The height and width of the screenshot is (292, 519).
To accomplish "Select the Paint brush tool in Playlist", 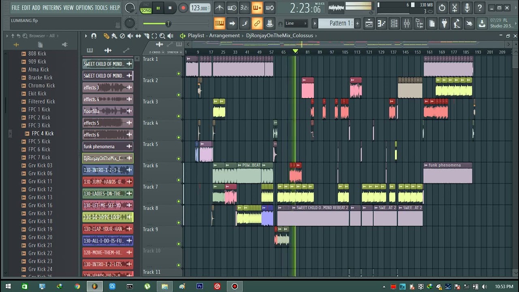I will click(114, 36).
